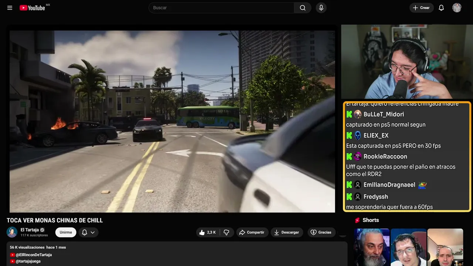Select the username EmilianoDragnaeel in chat
Screen dimensions: 473x266
click(x=389, y=185)
